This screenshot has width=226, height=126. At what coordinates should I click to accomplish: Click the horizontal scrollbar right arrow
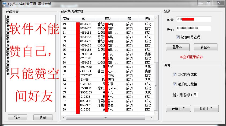click(152, 117)
